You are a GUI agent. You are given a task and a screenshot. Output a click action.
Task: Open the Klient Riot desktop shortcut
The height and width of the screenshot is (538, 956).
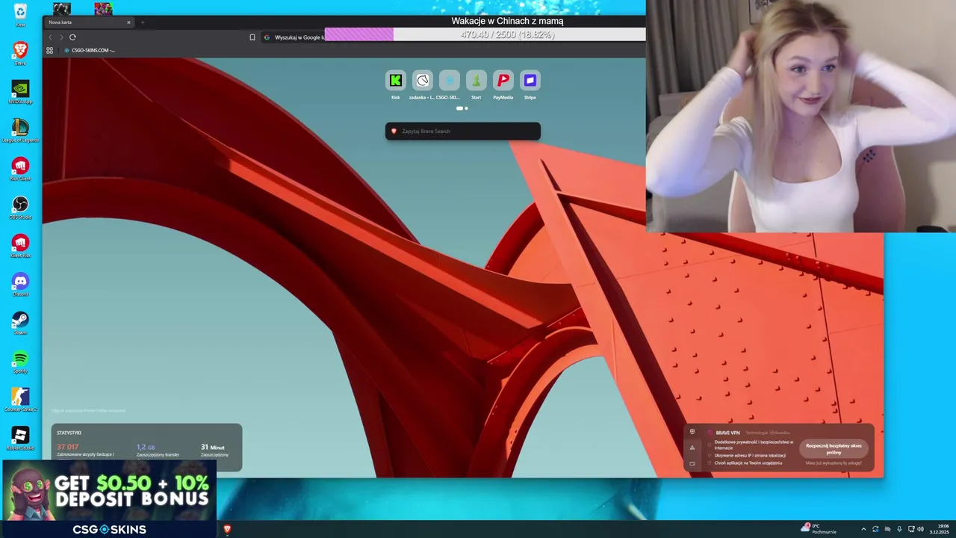20,246
